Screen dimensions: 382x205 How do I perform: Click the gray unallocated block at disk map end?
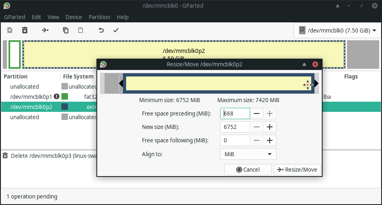363,54
